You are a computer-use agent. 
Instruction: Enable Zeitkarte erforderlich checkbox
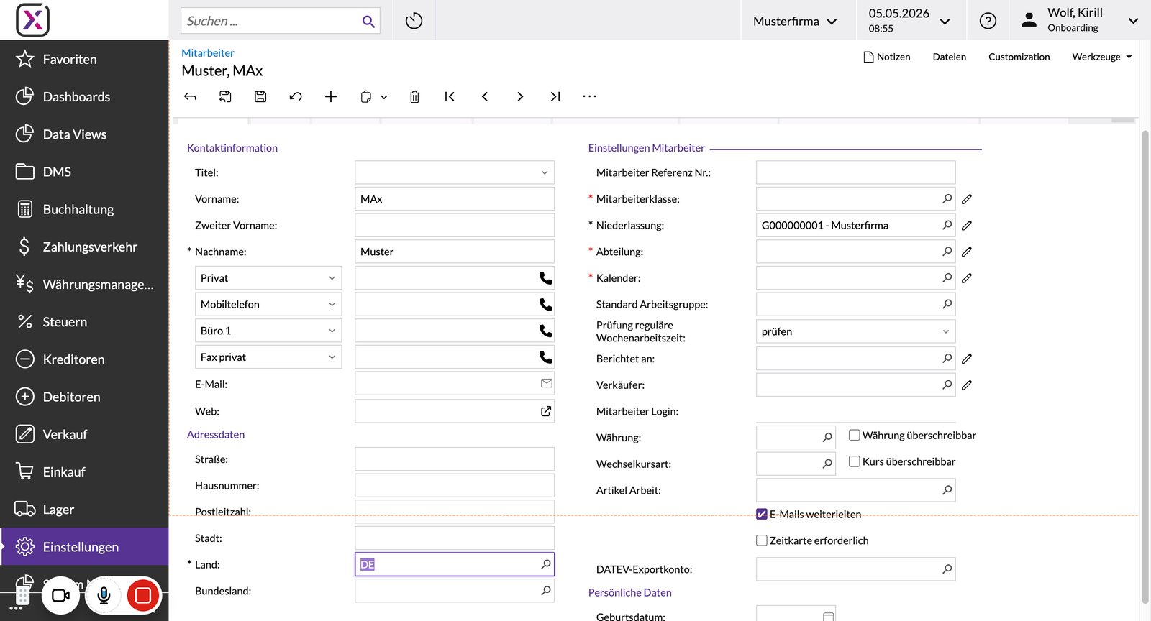point(762,540)
